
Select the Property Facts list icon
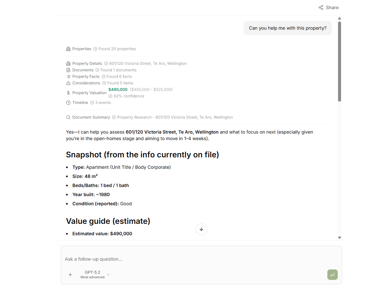(68, 76)
